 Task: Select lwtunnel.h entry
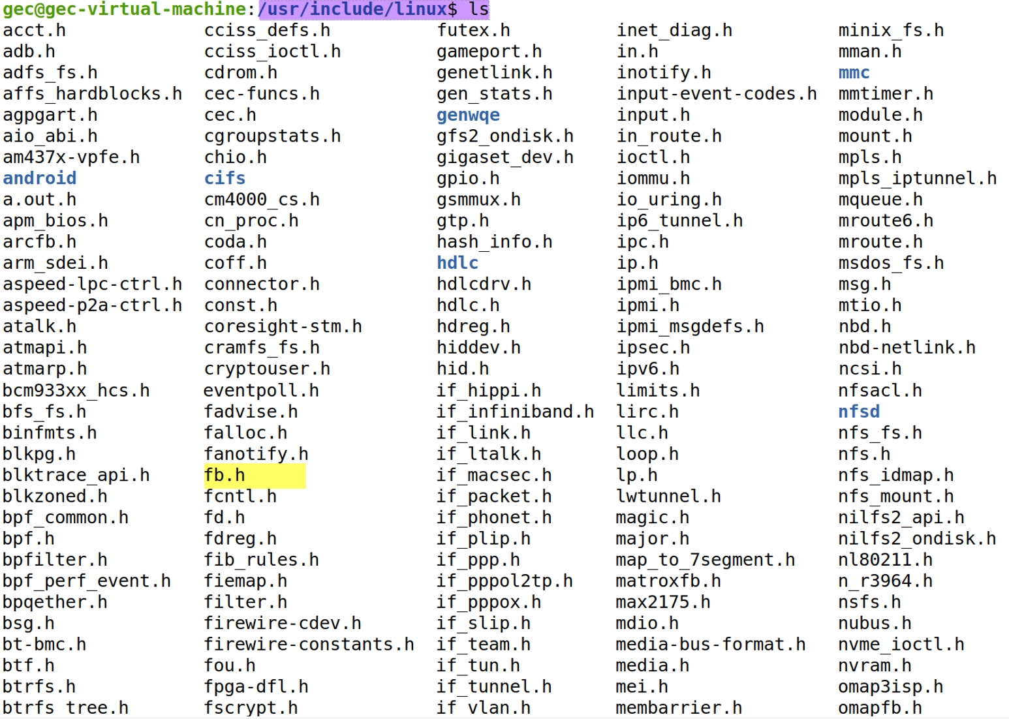[669, 497]
